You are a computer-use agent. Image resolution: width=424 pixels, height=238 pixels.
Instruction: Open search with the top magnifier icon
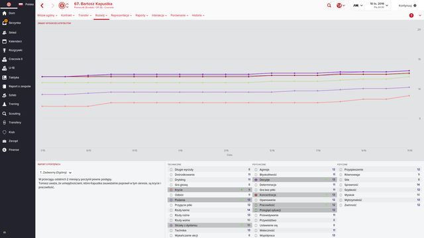pos(329,5)
